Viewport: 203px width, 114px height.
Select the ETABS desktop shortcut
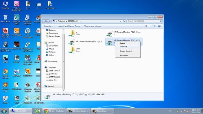pos(5,59)
